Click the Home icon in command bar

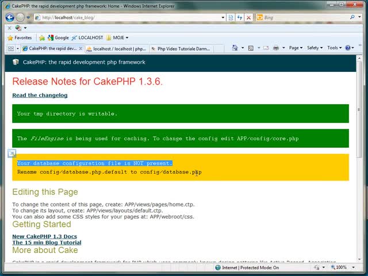[235, 48]
